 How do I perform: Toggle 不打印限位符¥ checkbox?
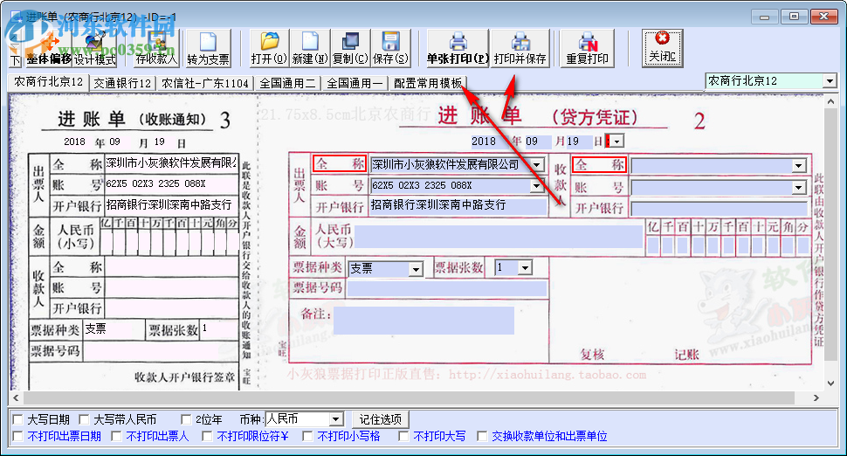pos(207,436)
